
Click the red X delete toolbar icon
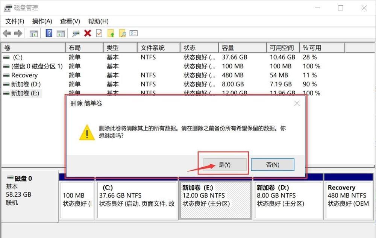88,33
